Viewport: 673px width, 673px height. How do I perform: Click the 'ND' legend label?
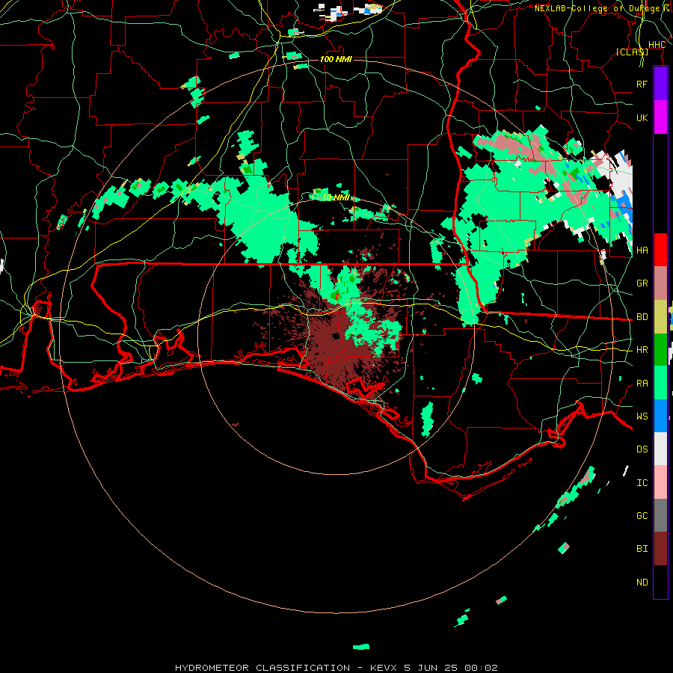(642, 583)
